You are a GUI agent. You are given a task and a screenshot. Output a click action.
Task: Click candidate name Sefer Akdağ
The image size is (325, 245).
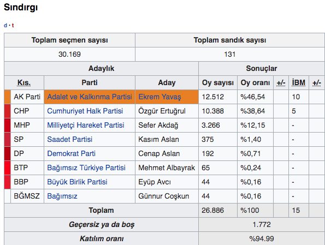click(x=158, y=125)
